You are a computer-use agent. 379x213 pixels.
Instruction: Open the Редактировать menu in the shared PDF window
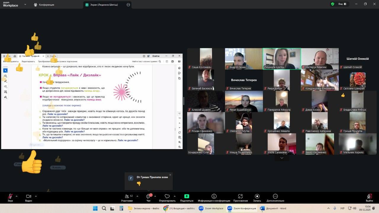tap(28, 62)
